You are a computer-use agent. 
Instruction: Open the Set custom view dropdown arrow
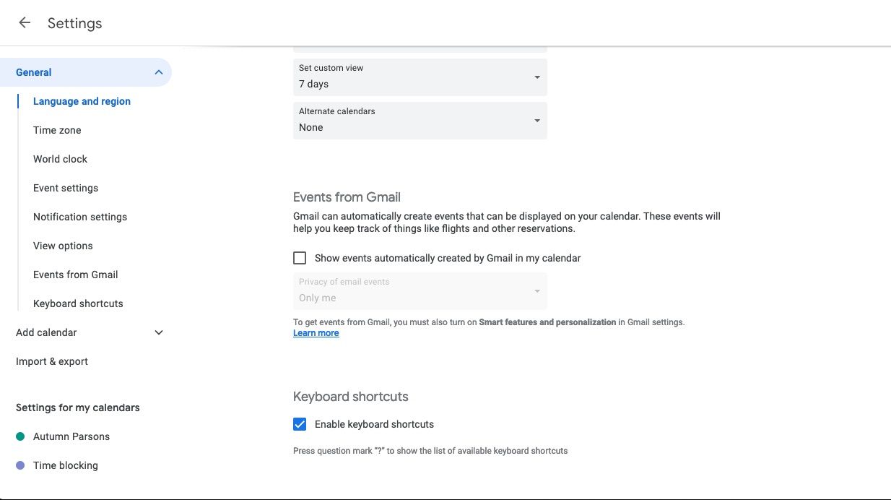(537, 77)
